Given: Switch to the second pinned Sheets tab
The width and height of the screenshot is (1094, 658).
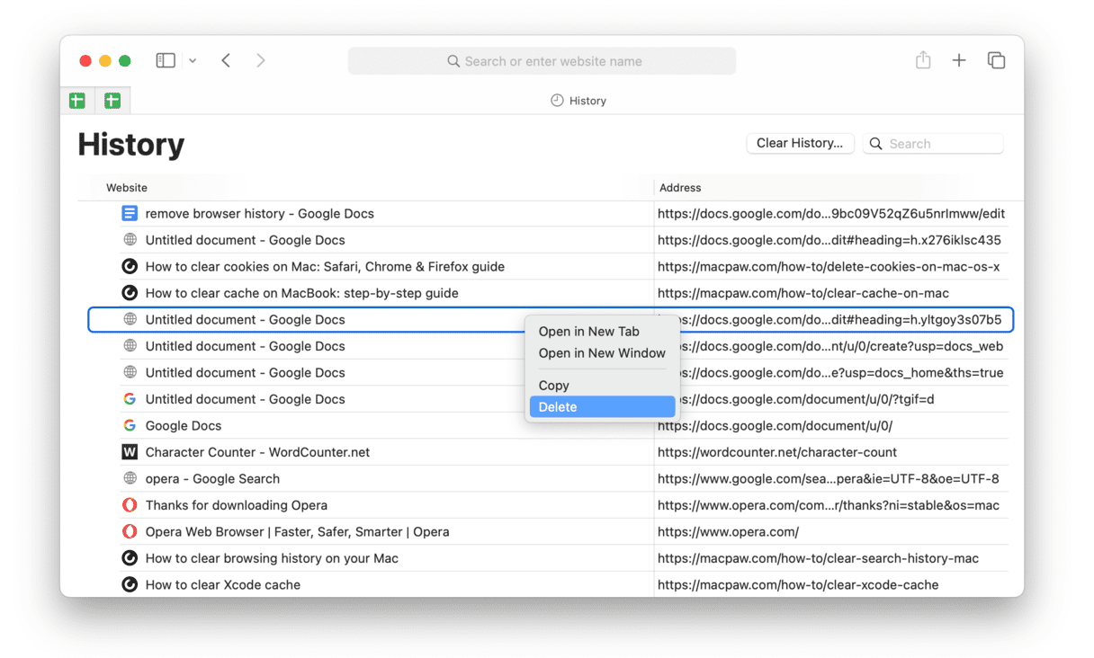Looking at the screenshot, I should coord(112,101).
